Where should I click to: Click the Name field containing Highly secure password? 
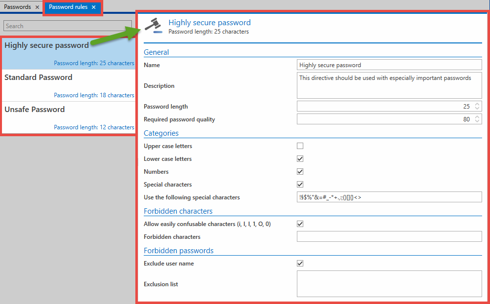(x=389, y=65)
